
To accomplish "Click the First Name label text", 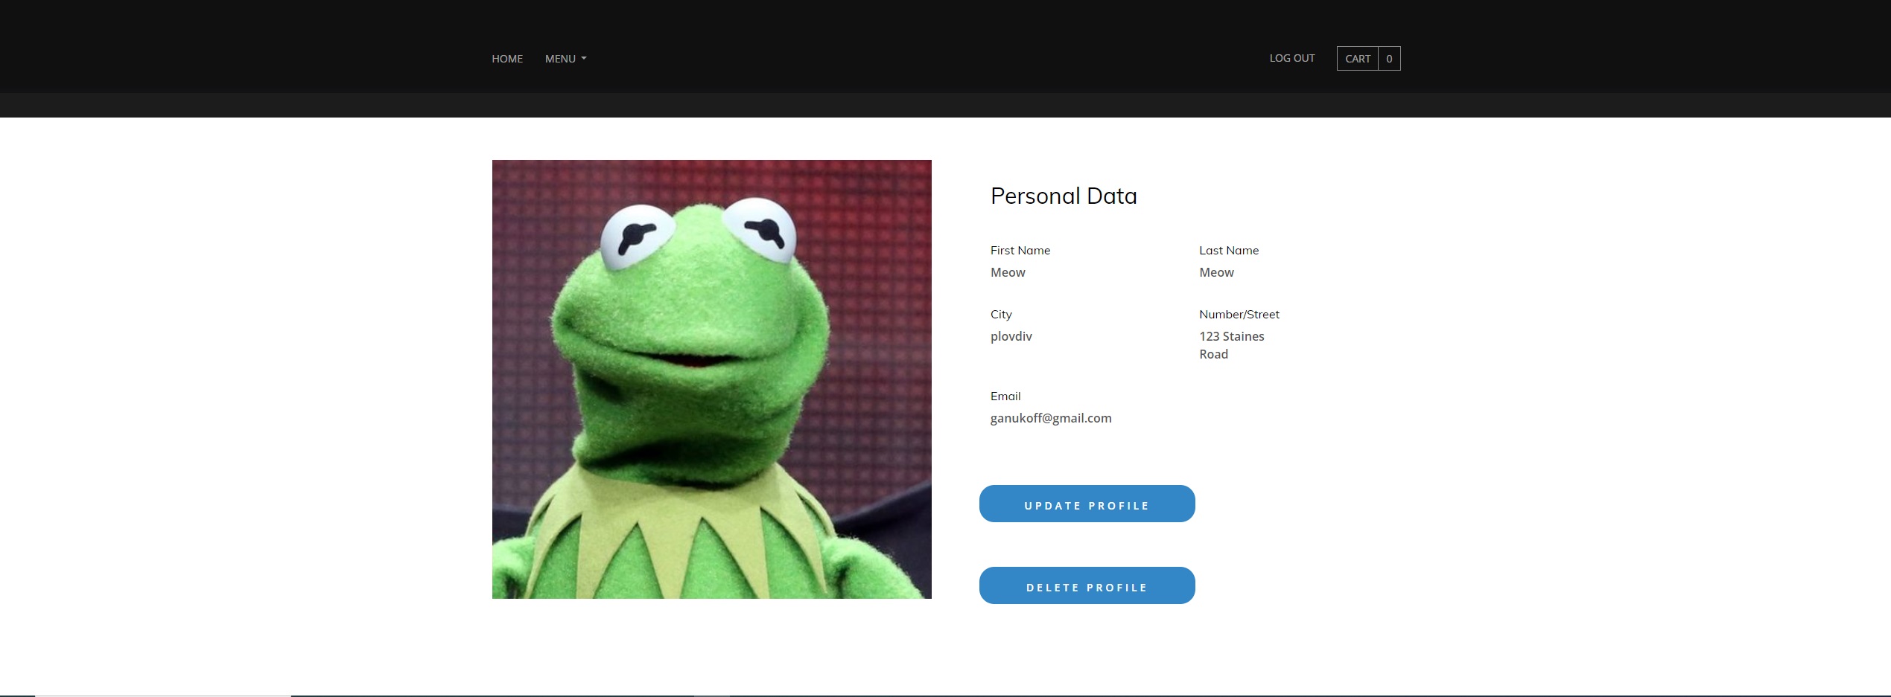I will click(1020, 250).
